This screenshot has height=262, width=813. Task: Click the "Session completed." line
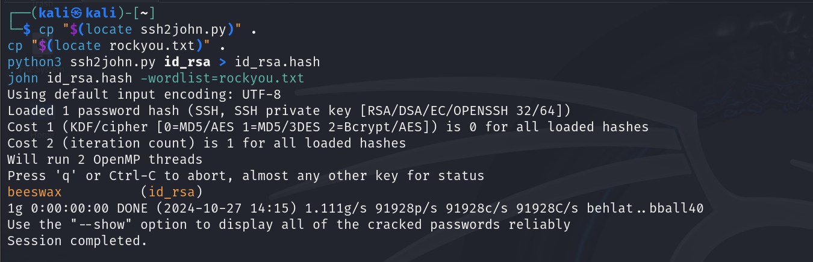coord(77,241)
